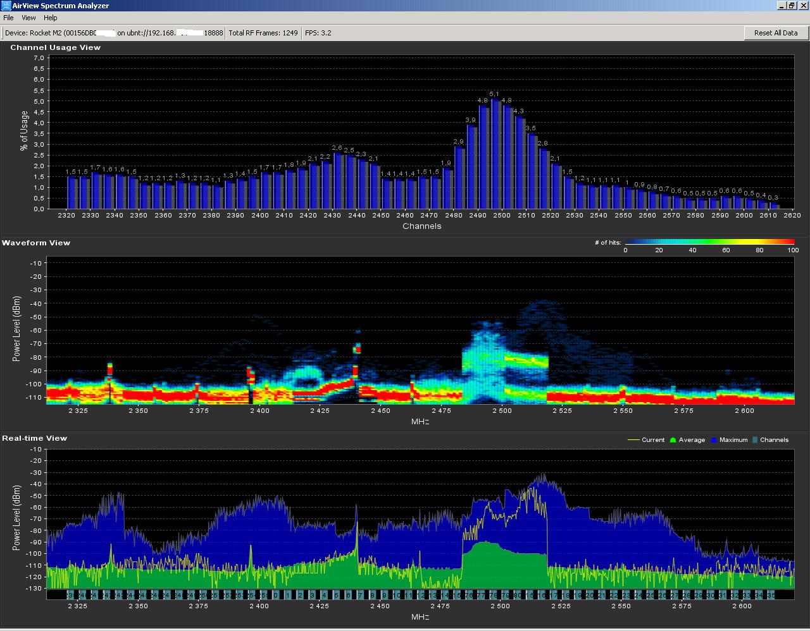The height and width of the screenshot is (631, 810).
Task: Click the blue Maximum legend icon
Action: (x=714, y=440)
